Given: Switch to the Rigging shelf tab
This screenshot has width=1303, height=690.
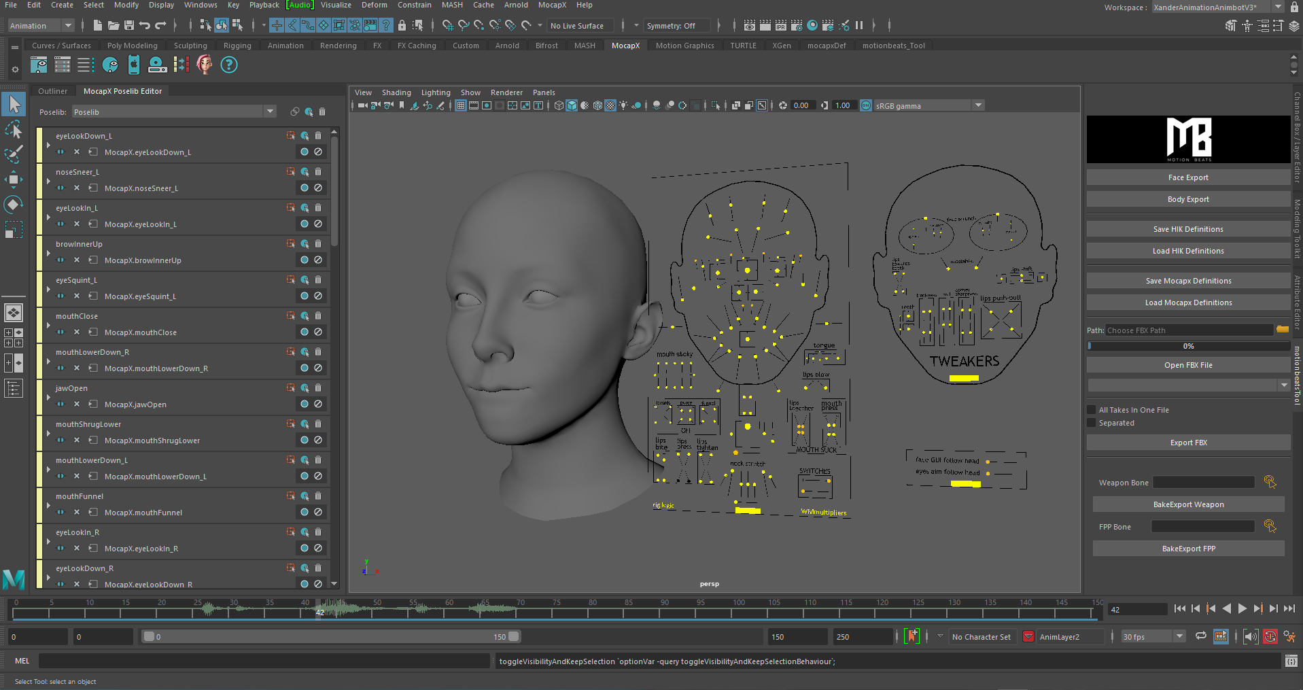Looking at the screenshot, I should (x=237, y=46).
